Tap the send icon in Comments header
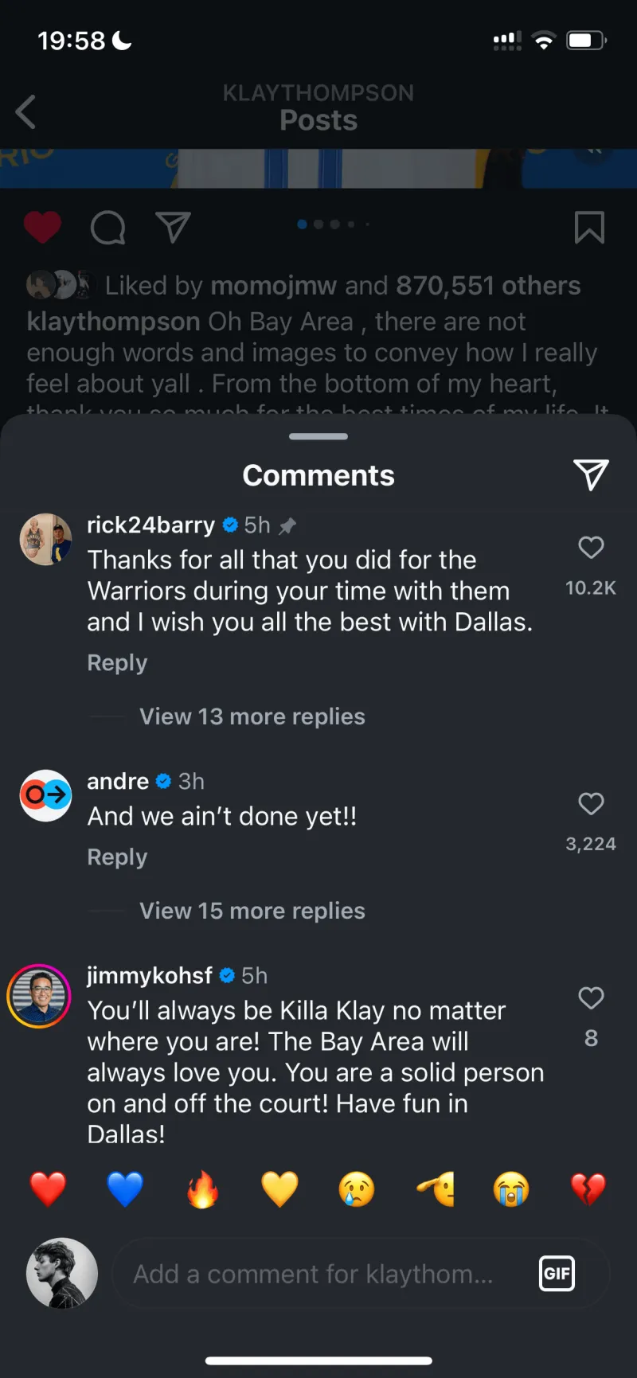The width and height of the screenshot is (637, 1378). point(591,475)
